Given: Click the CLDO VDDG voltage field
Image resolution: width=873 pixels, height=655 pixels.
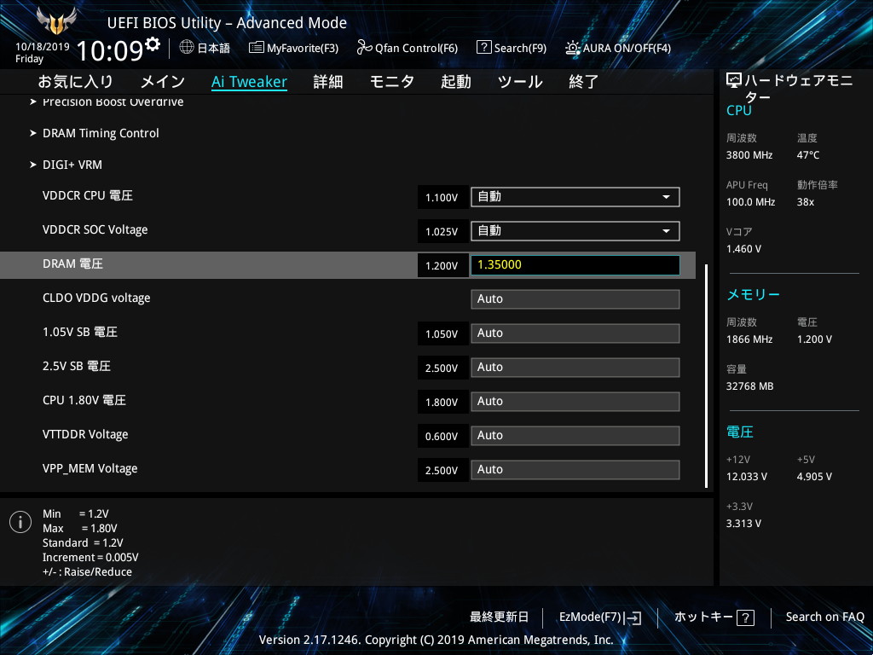Looking at the screenshot, I should 575,299.
